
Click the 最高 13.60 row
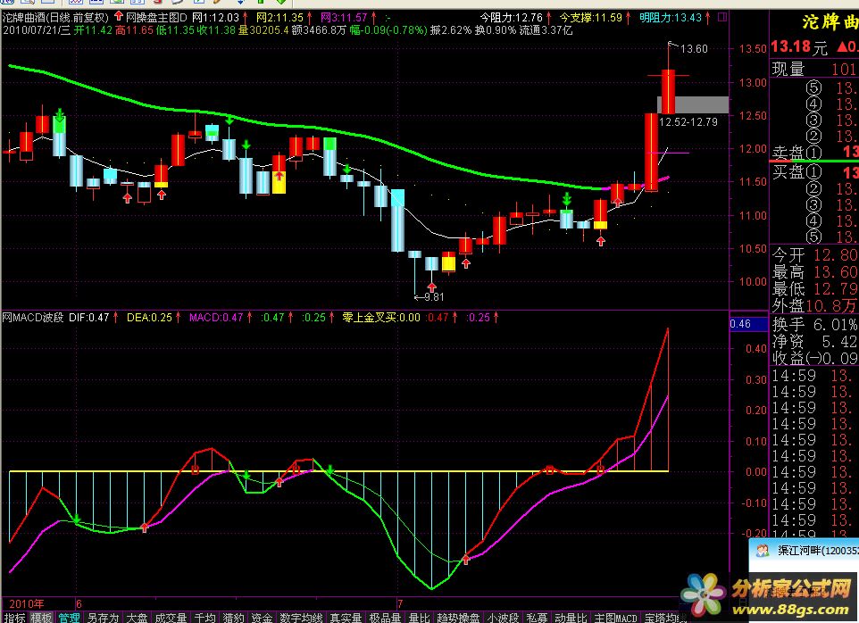click(x=814, y=271)
